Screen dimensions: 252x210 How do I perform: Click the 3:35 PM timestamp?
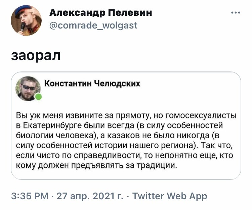point(31,196)
